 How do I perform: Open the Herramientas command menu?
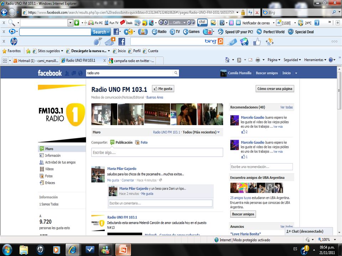(315, 60)
